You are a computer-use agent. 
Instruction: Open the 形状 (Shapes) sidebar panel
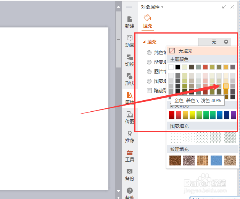(x=130, y=79)
